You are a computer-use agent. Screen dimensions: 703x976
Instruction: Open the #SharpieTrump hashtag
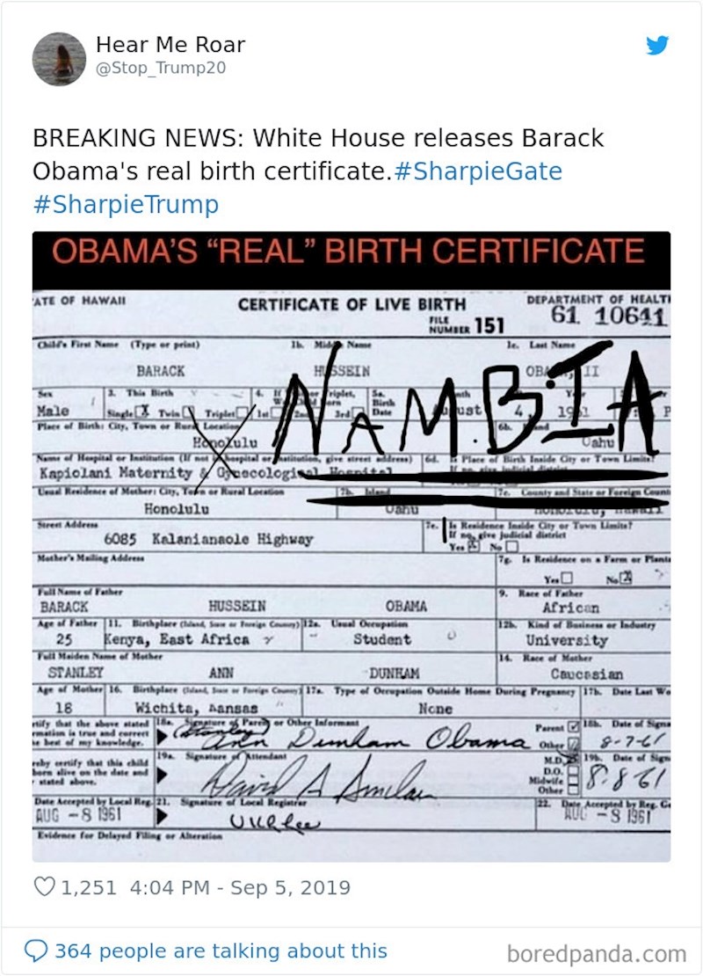(126, 205)
